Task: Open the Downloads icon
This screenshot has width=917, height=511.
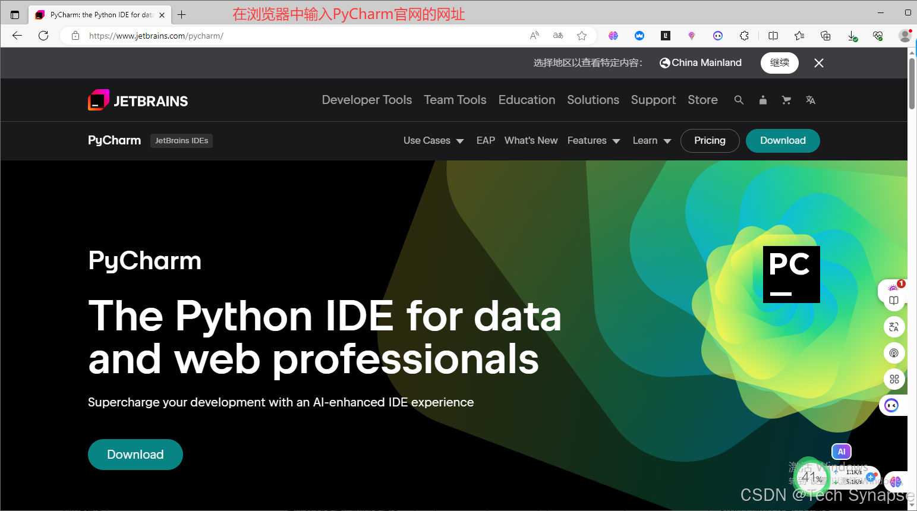Action: point(852,36)
